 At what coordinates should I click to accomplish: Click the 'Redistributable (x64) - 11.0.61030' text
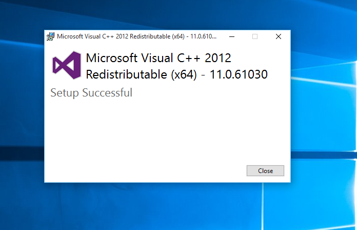(176, 74)
